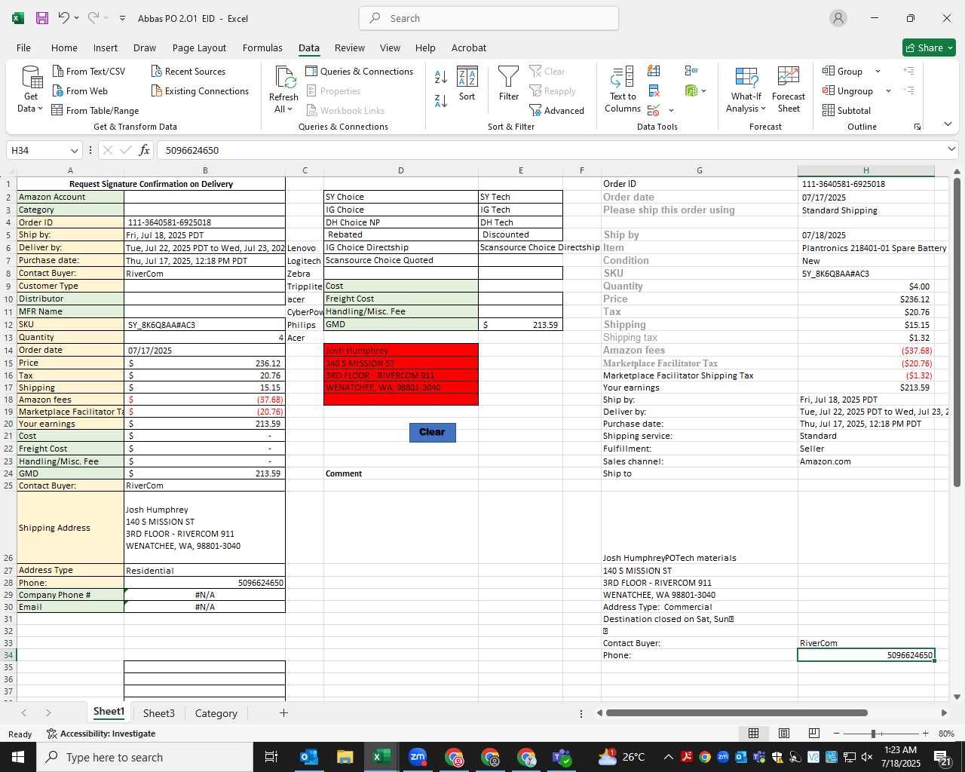The width and height of the screenshot is (965, 772).
Task: Open Queries & Connections pane
Action: point(360,71)
